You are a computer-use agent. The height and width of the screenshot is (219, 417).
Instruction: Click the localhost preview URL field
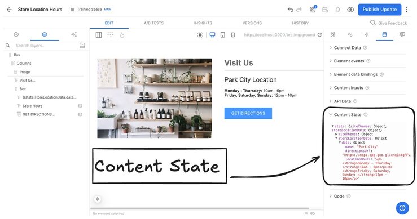click(x=279, y=35)
